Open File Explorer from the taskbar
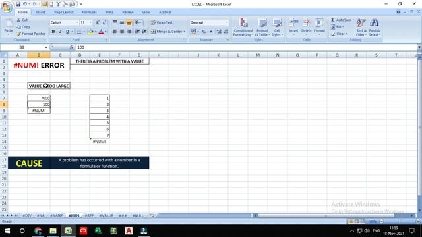This screenshot has height=237, width=422. pyautogui.click(x=53, y=231)
